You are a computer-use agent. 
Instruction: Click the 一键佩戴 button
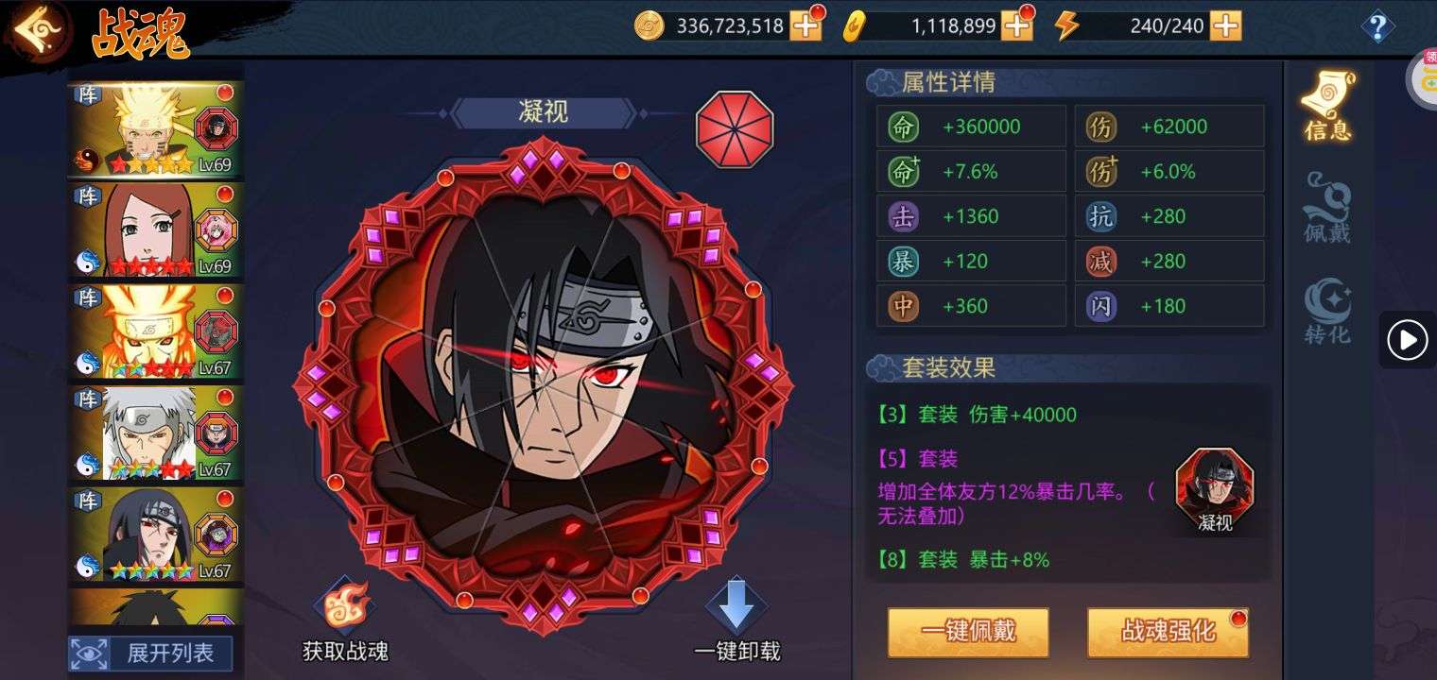[x=969, y=632]
